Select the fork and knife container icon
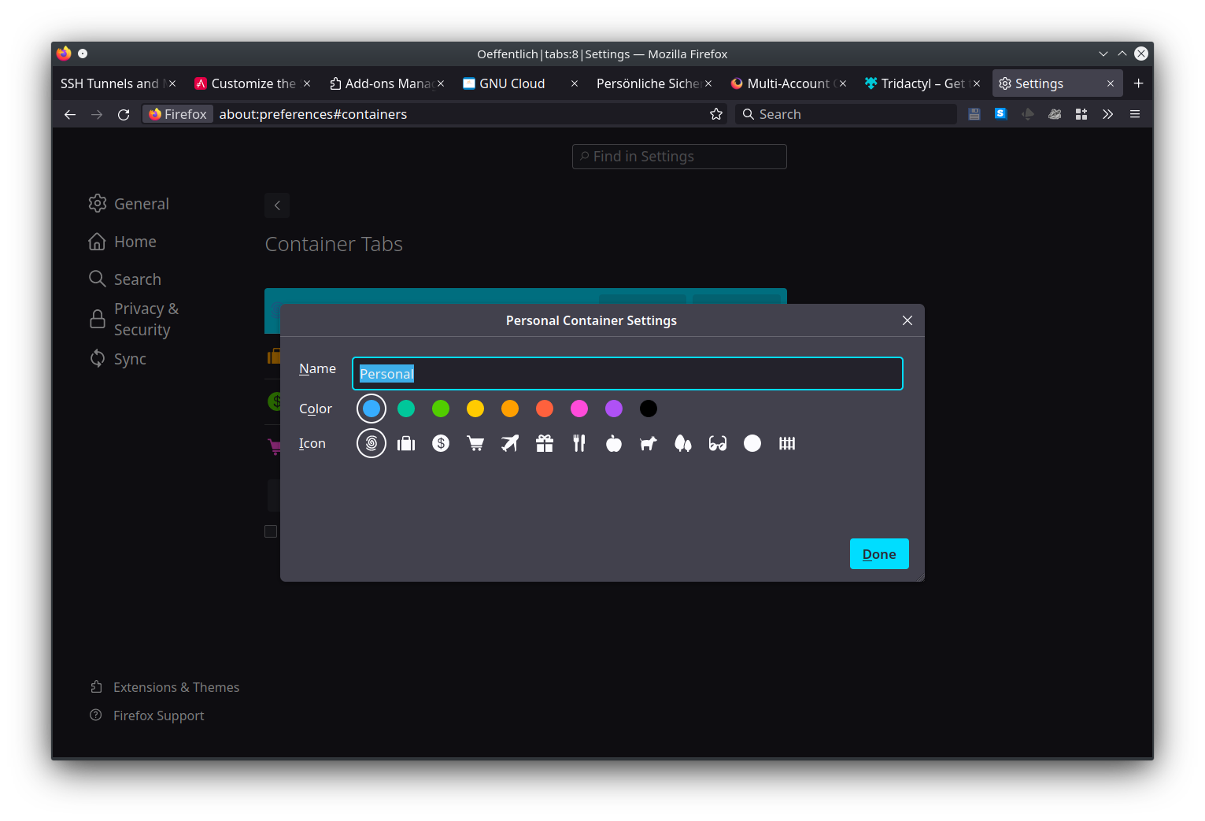This screenshot has height=821, width=1205. tap(578, 443)
